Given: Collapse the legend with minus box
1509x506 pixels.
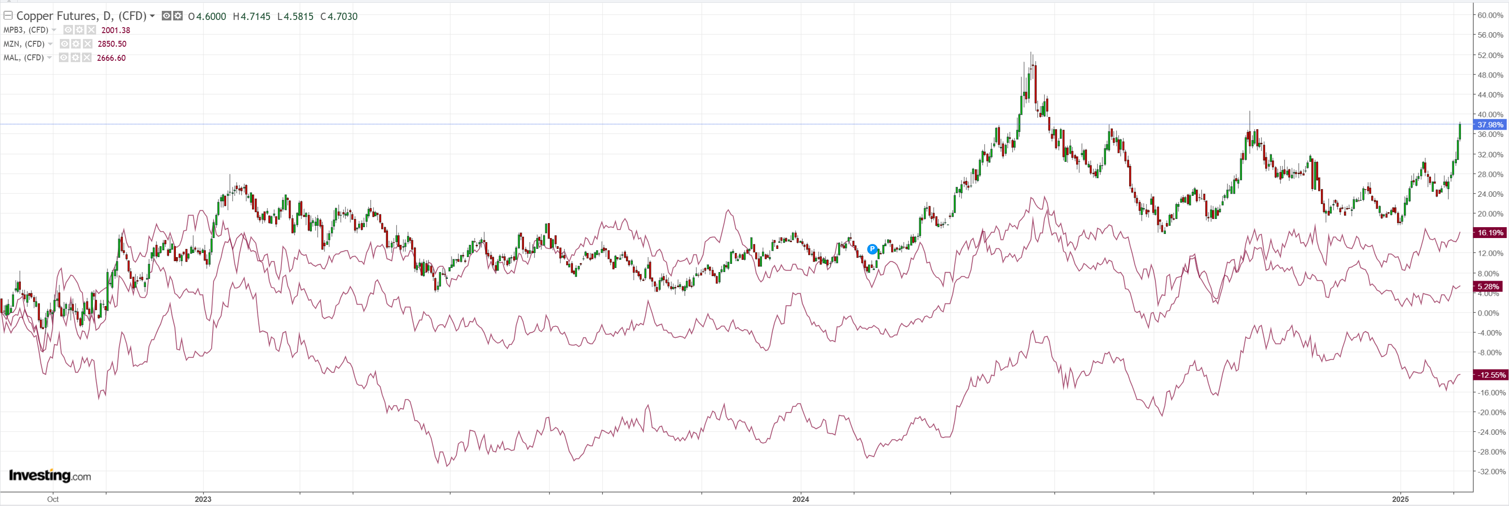Looking at the screenshot, I should (8, 16).
